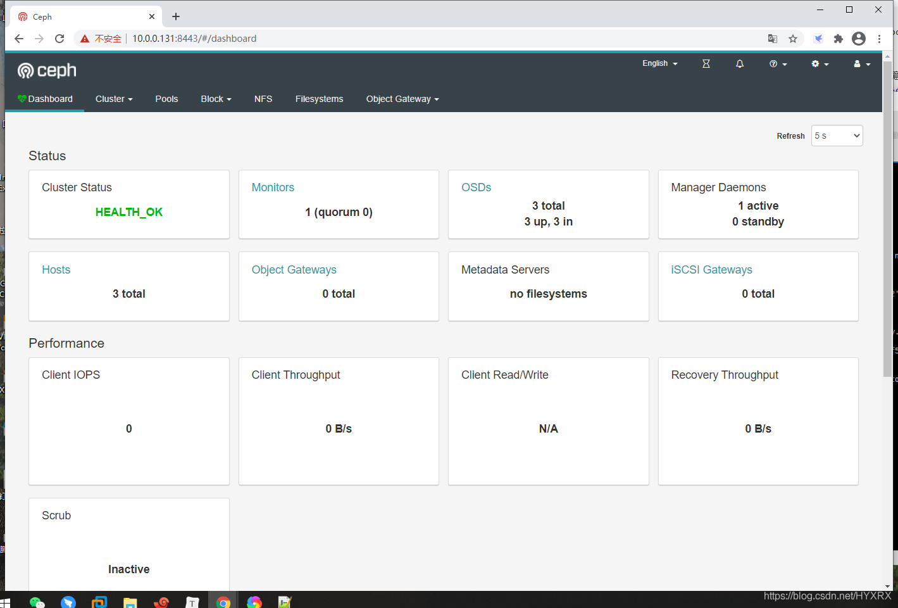Open the OSDs link
This screenshot has width=898, height=608.
[476, 187]
